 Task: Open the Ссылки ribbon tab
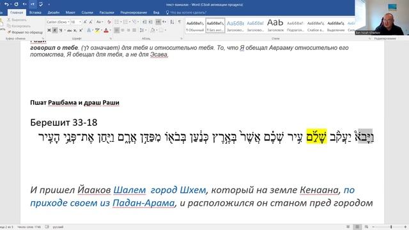87,13
